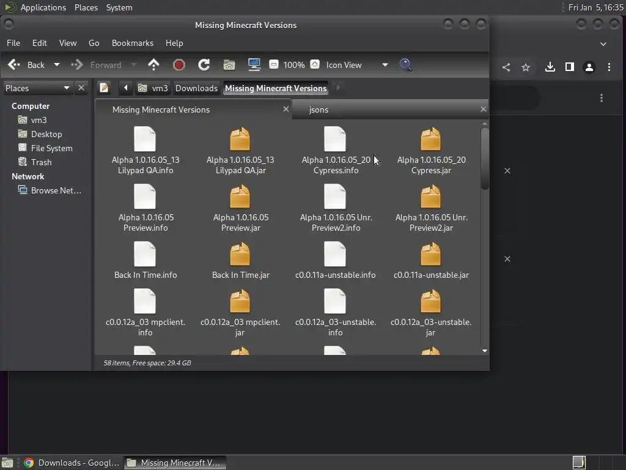This screenshot has height=470, width=626.
Task: Open the System menu in top panel
Action: [x=119, y=7]
